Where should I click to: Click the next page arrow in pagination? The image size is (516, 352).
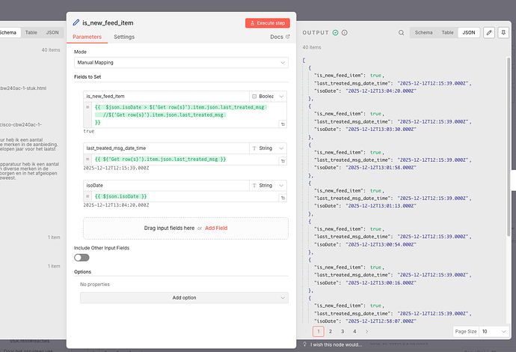(x=366, y=331)
